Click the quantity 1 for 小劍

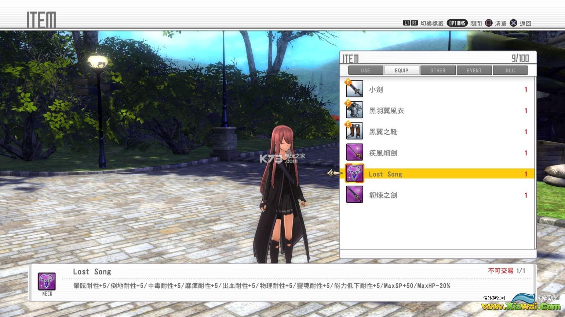coord(526,89)
